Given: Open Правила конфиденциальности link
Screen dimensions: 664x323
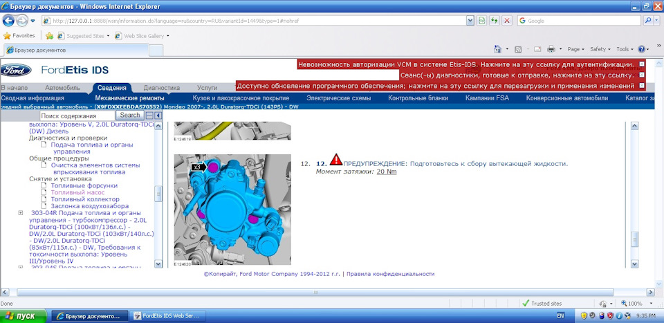Looking at the screenshot, I should [x=390, y=274].
